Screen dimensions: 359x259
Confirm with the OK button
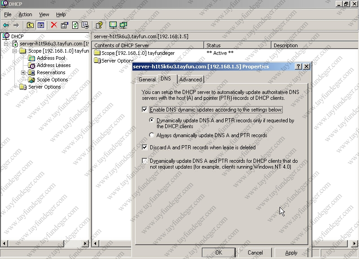219,253
